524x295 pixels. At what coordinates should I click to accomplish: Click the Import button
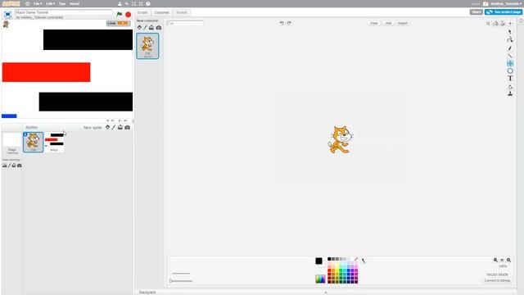(x=403, y=23)
